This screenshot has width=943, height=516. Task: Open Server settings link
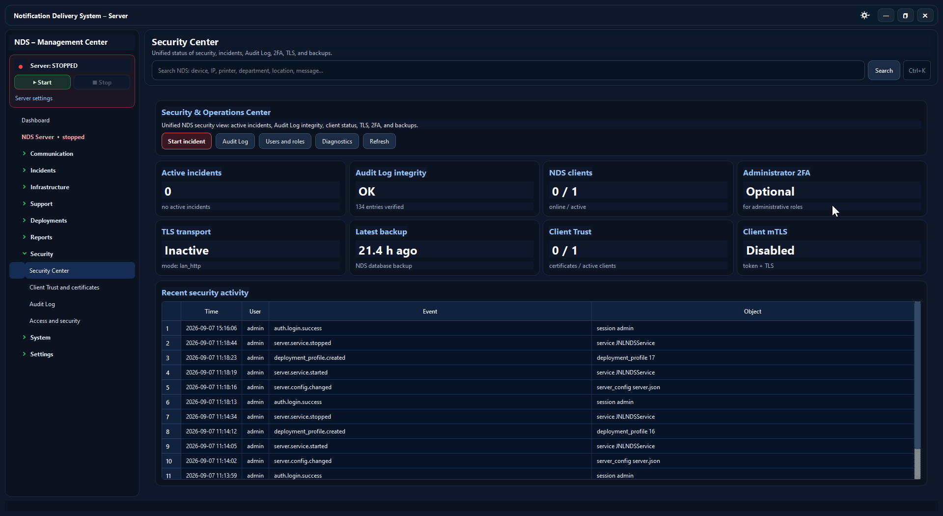[x=33, y=98]
